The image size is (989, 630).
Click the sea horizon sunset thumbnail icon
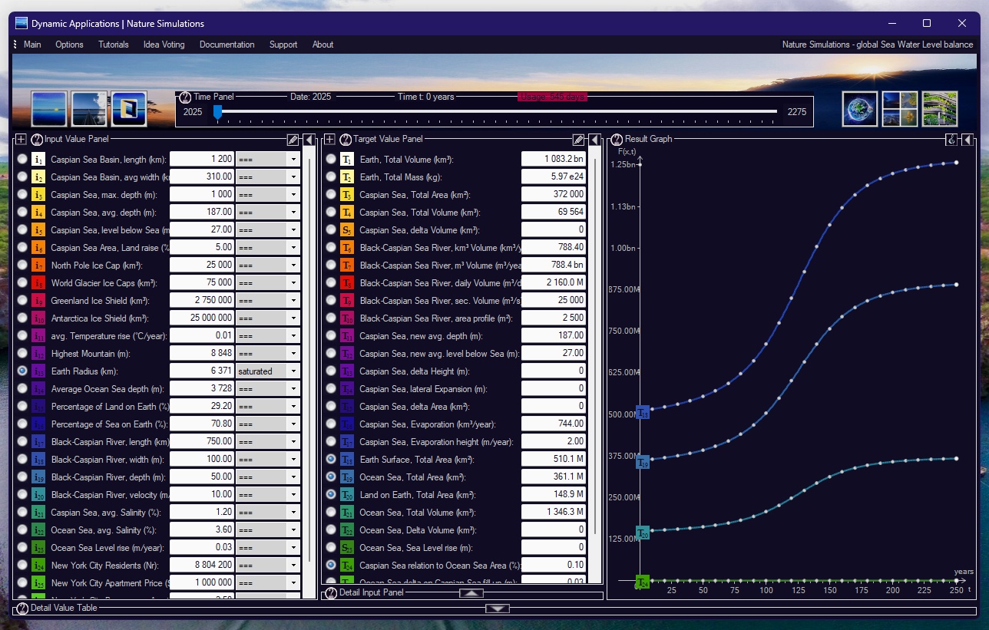(x=49, y=109)
